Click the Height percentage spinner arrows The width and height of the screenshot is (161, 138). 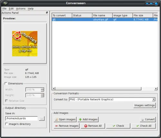43,95
